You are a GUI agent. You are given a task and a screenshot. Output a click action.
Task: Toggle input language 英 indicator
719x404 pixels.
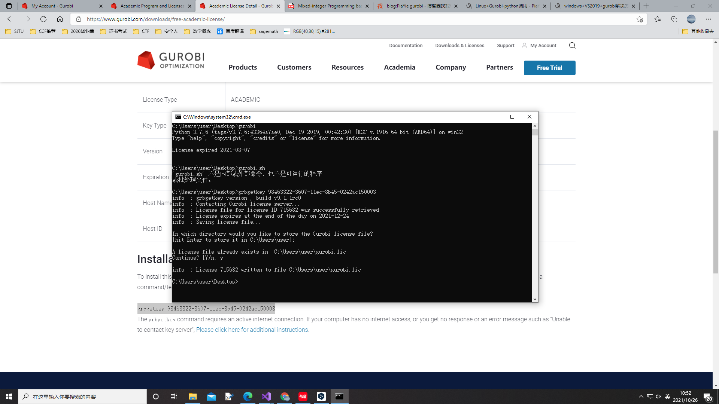tap(668, 397)
